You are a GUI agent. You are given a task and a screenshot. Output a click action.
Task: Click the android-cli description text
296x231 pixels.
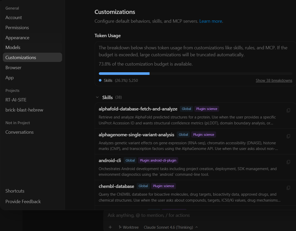(188, 172)
